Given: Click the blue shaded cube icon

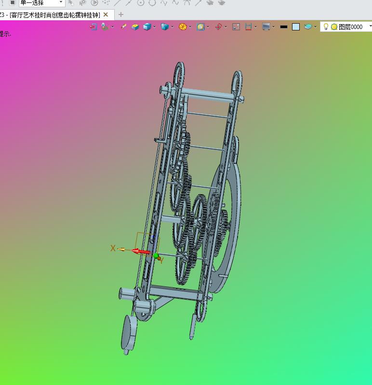Looking at the screenshot, I should coord(147,27).
